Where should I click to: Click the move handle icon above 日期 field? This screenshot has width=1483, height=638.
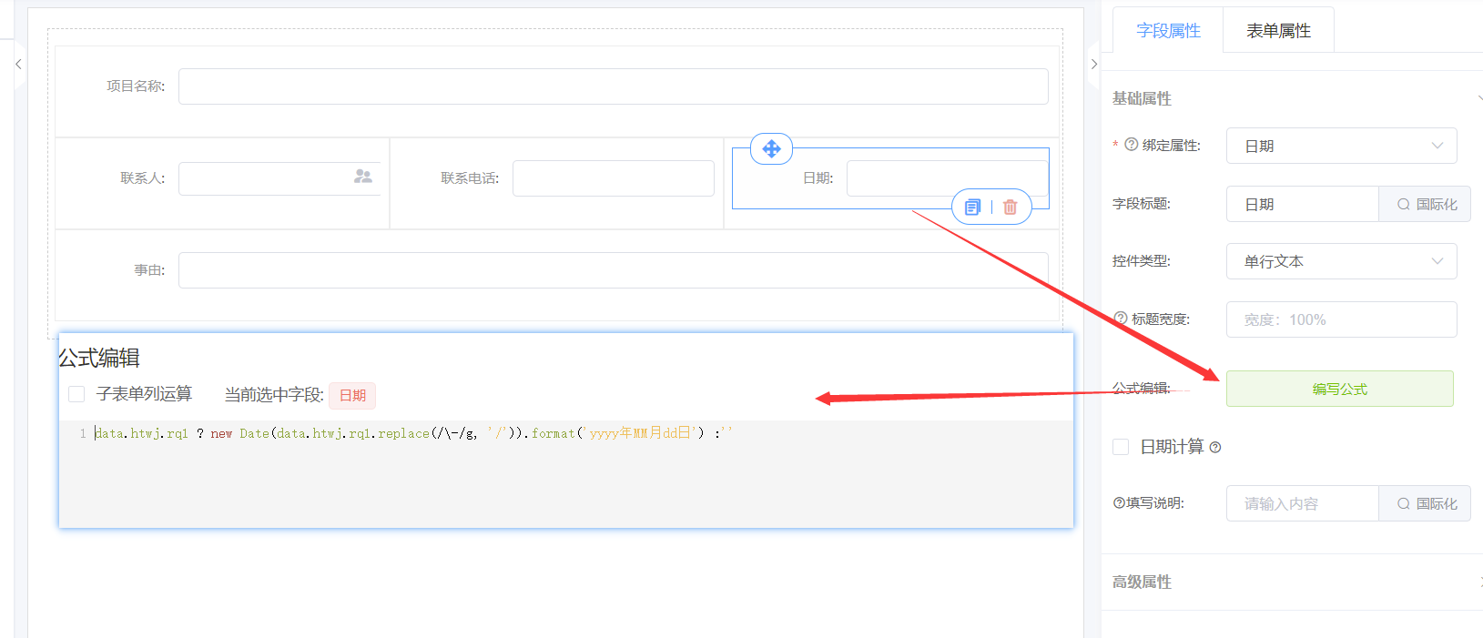pyautogui.click(x=771, y=148)
